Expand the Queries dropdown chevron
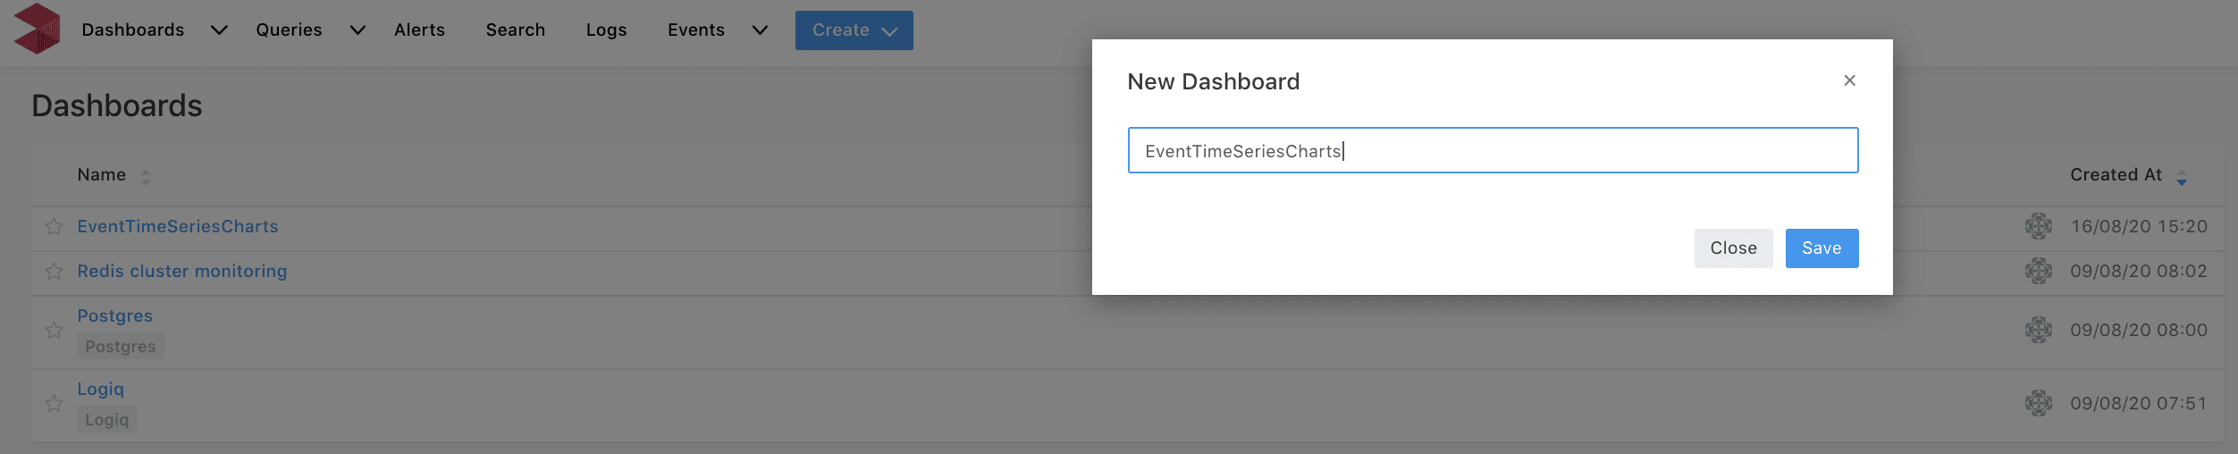The image size is (2238, 454). 358,30
